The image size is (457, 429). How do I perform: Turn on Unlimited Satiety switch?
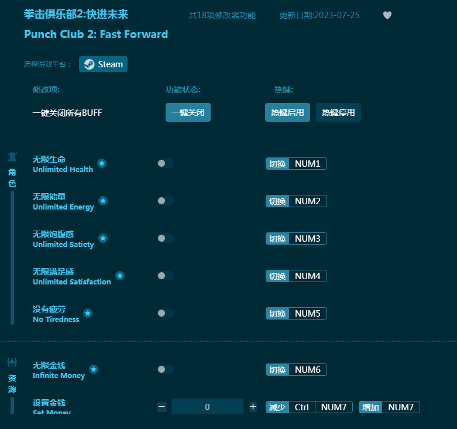tap(166, 238)
